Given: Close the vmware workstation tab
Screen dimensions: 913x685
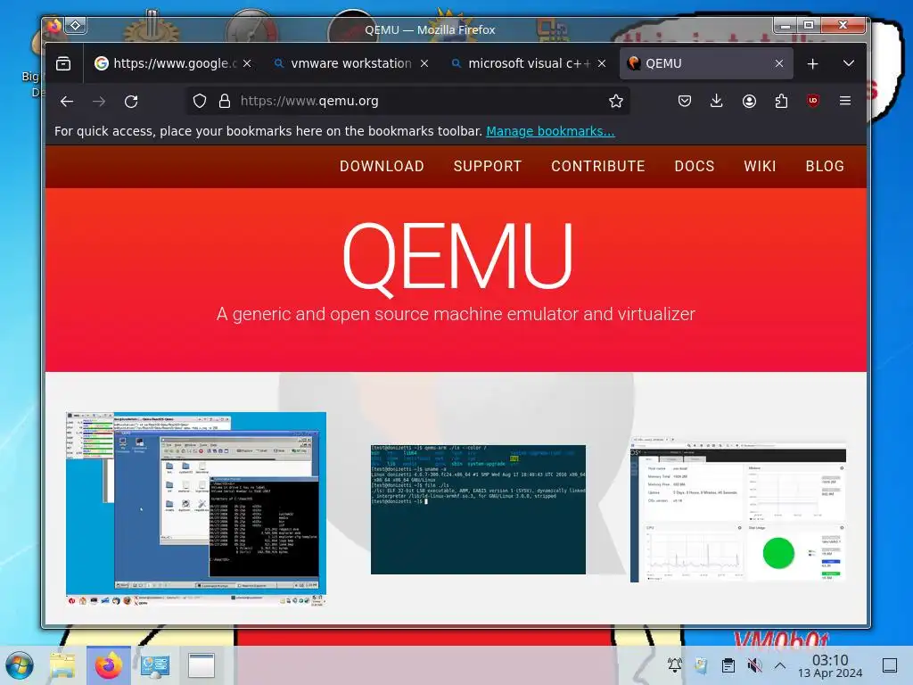Looking at the screenshot, I should coord(424,63).
